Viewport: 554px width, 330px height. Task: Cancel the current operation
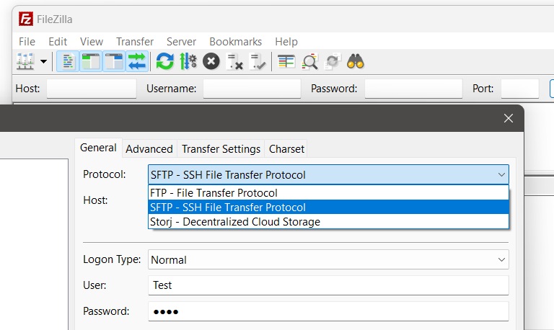[x=211, y=62]
